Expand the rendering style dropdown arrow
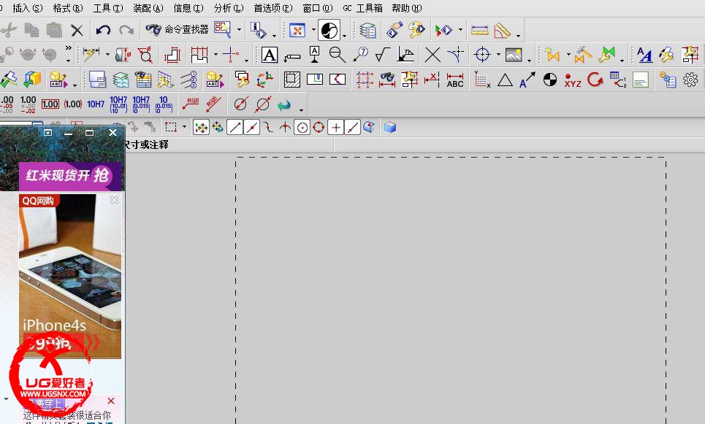This screenshot has height=424, width=705. click(344, 35)
